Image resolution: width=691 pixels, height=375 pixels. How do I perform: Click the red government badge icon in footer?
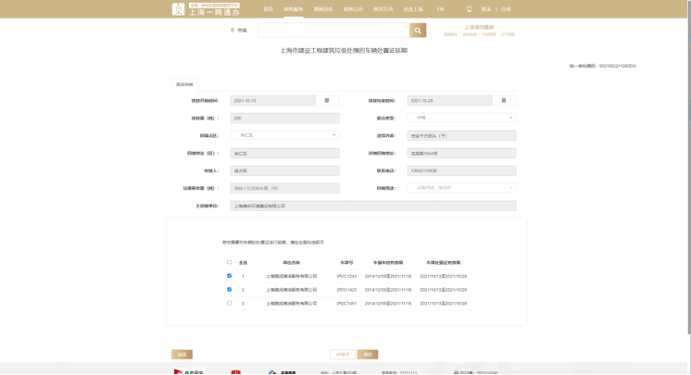click(236, 372)
